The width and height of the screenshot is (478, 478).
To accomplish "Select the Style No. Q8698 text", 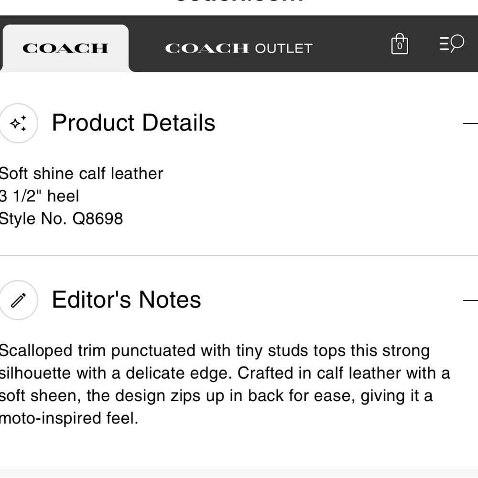I will pos(61,218).
